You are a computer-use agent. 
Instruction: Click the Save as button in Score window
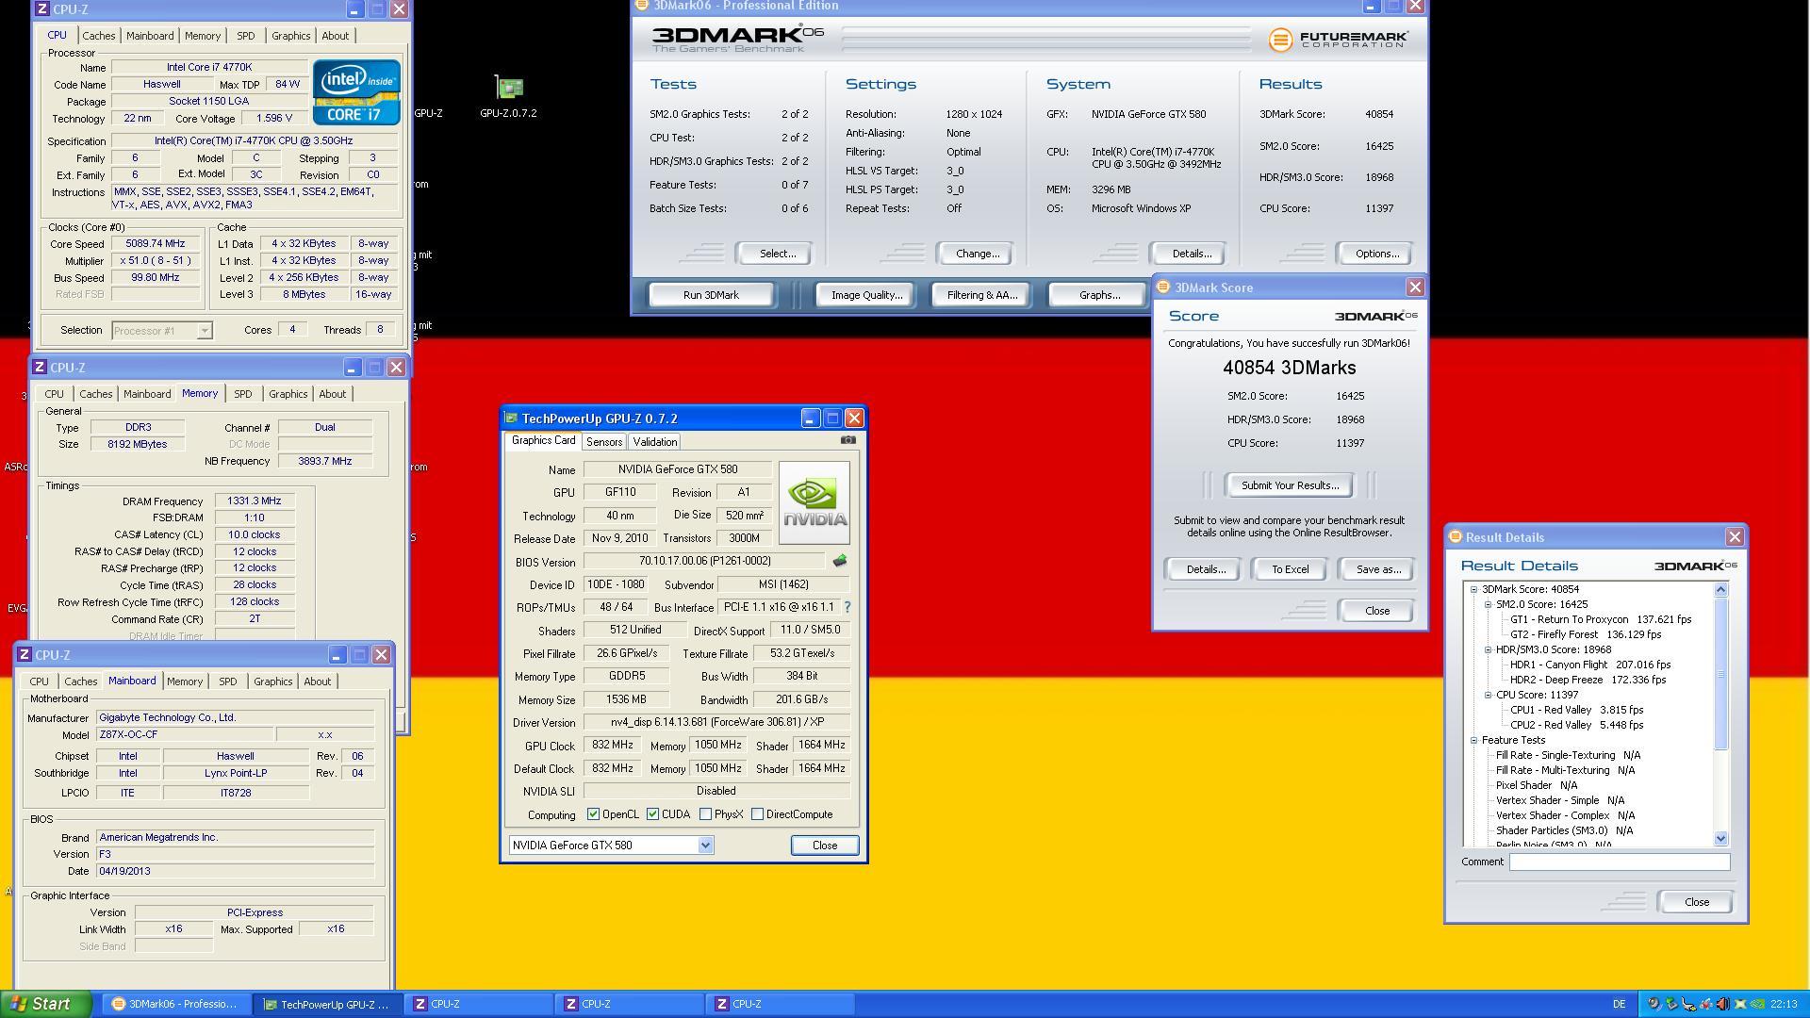pos(1377,569)
